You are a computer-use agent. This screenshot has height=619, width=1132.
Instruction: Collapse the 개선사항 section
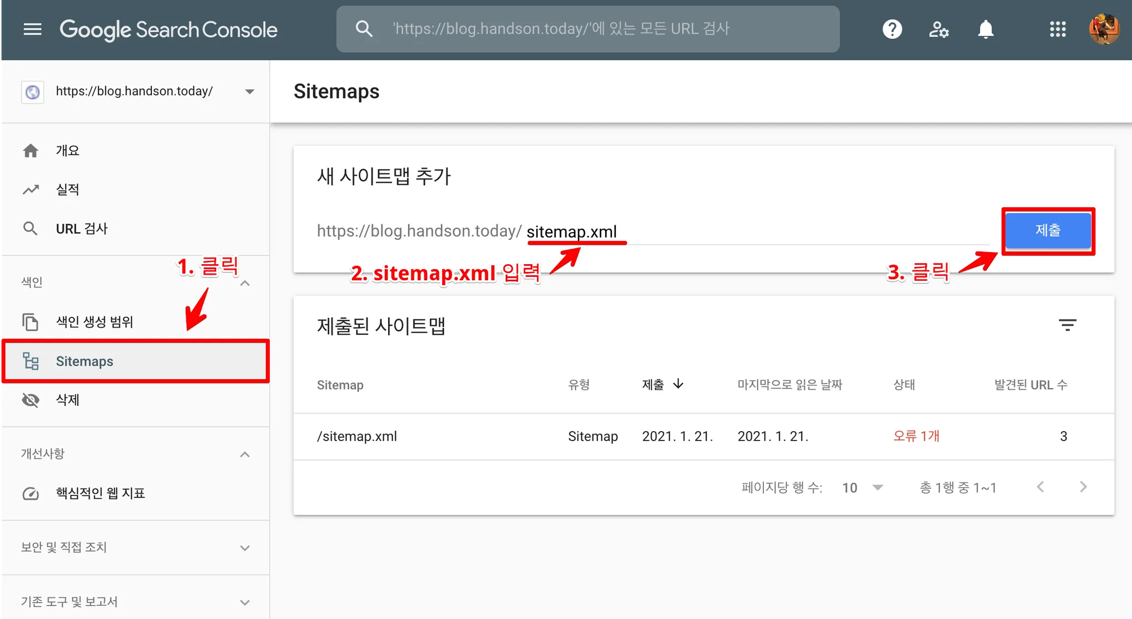(245, 454)
